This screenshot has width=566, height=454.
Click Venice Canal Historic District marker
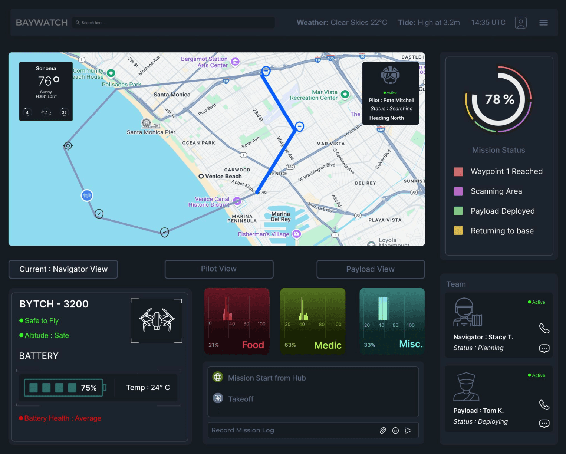(x=237, y=201)
